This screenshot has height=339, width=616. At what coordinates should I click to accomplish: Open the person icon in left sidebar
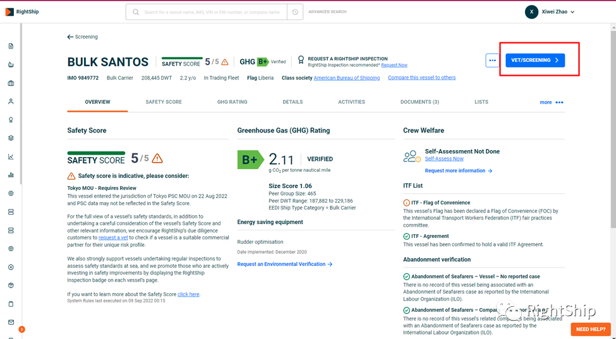pos(11,102)
